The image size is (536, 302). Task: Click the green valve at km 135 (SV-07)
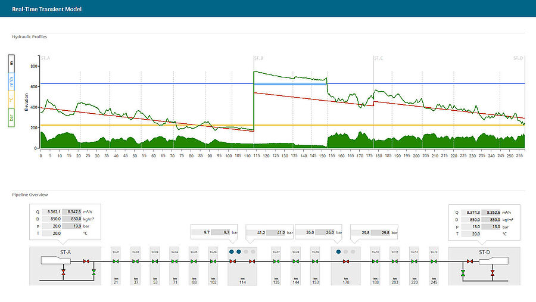[x=276, y=261]
